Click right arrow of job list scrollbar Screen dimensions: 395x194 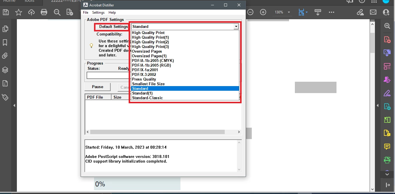pyautogui.click(x=239, y=132)
